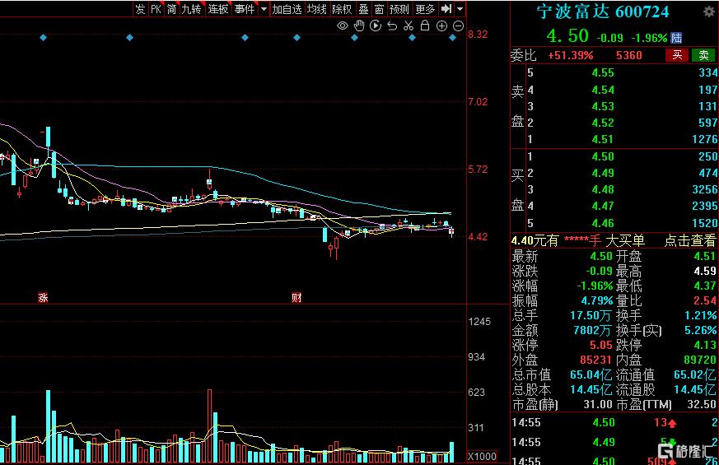The image size is (719, 465).
Task: Click the X1000 volume scale label
Action: point(482,456)
